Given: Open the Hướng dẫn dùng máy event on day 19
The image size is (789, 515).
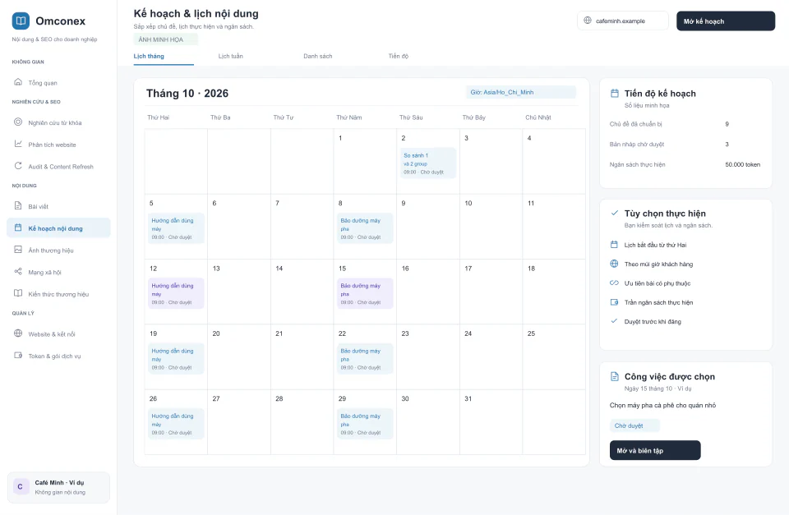Looking at the screenshot, I should (x=176, y=359).
